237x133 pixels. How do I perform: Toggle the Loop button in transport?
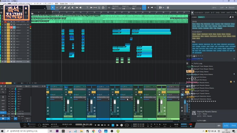pyautogui.click(x=127, y=125)
